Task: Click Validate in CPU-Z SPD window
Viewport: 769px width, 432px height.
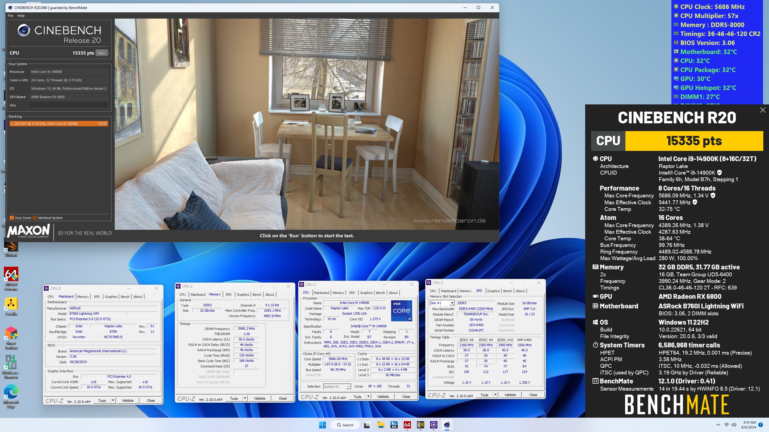Action: point(510,395)
